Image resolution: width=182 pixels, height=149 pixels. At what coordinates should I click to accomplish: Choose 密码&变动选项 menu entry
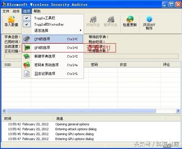(x=53, y=65)
